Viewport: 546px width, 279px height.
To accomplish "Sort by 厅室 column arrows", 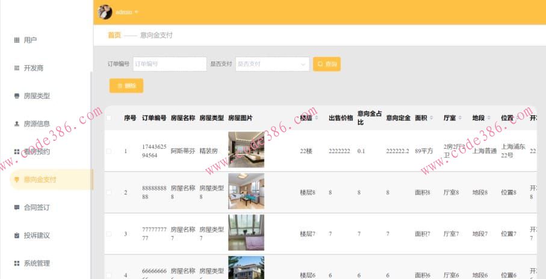I will [x=460, y=118].
